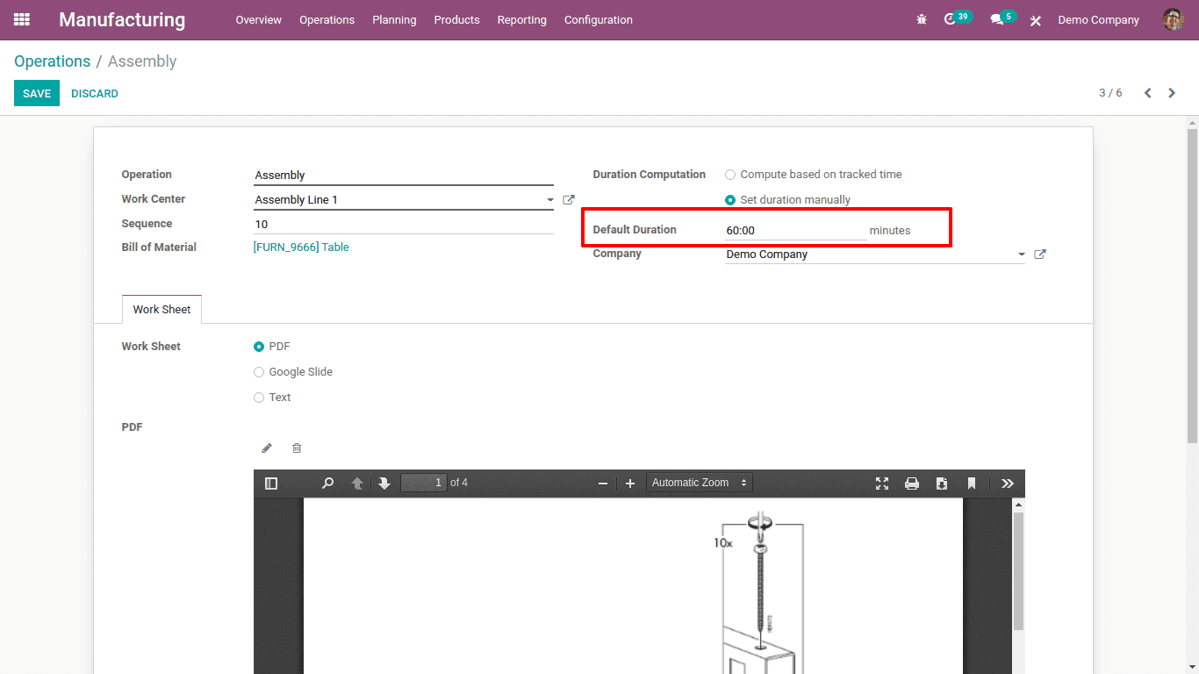Open the apps grid menu
This screenshot has height=674, width=1199.
click(22, 19)
